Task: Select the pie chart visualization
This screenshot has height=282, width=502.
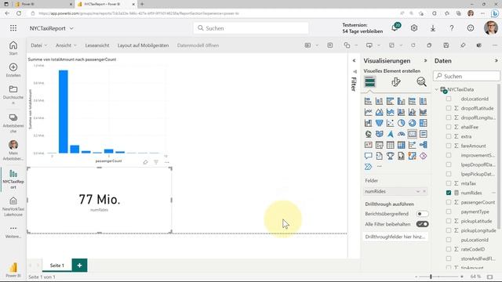Action: (x=401, y=123)
